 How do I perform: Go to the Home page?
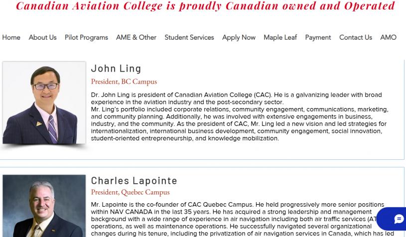[11, 37]
